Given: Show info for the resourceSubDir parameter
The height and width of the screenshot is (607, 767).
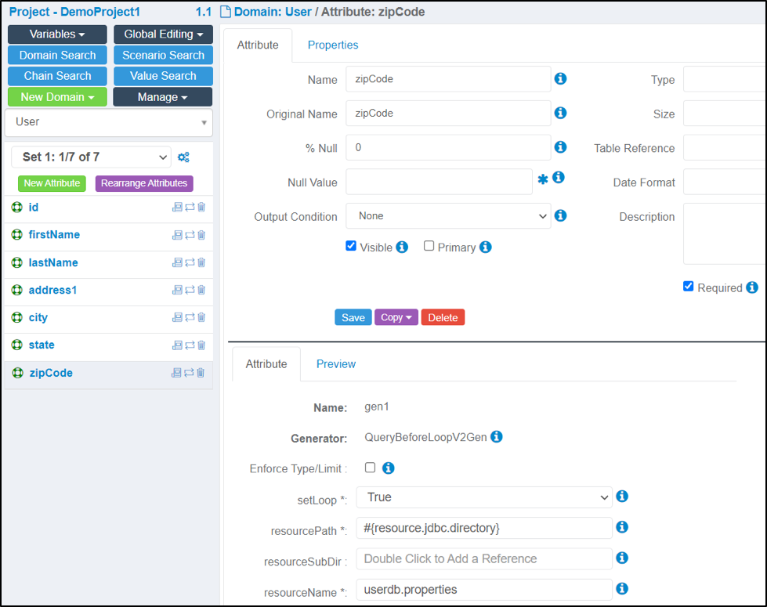Looking at the screenshot, I should coord(622,558).
